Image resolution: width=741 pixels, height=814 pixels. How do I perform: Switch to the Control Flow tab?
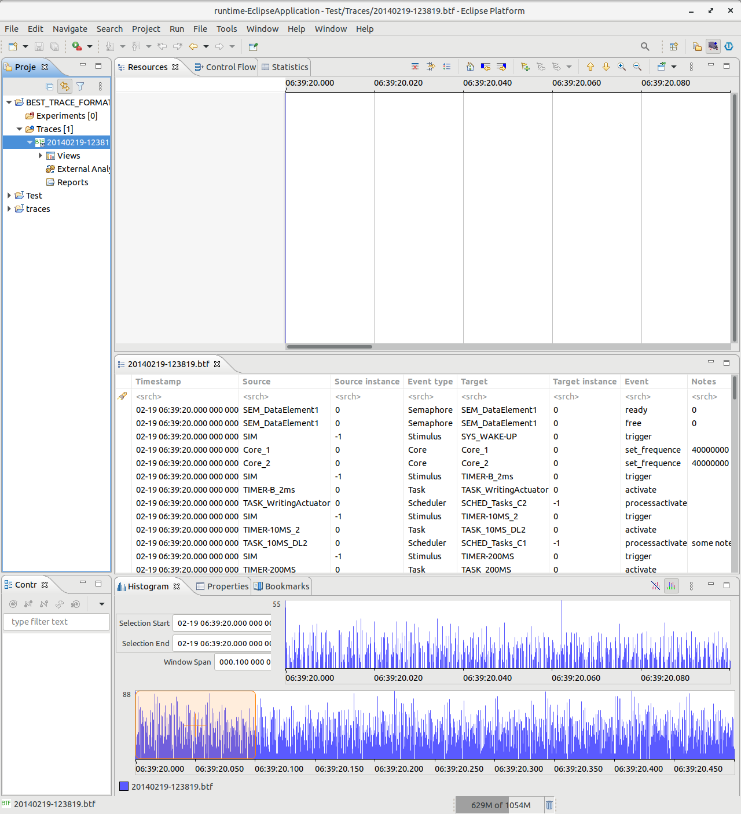click(x=226, y=67)
